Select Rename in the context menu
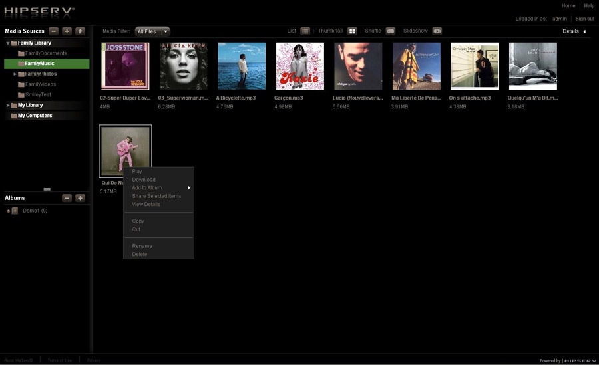The image size is (599, 365). point(142,246)
